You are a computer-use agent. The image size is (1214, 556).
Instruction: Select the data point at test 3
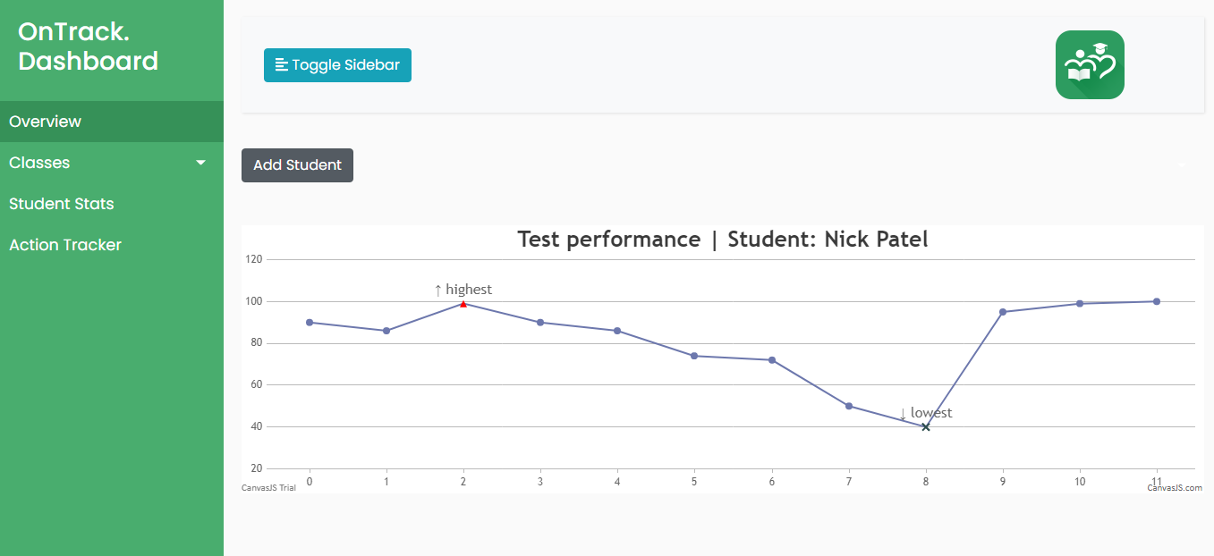pyautogui.click(x=540, y=323)
